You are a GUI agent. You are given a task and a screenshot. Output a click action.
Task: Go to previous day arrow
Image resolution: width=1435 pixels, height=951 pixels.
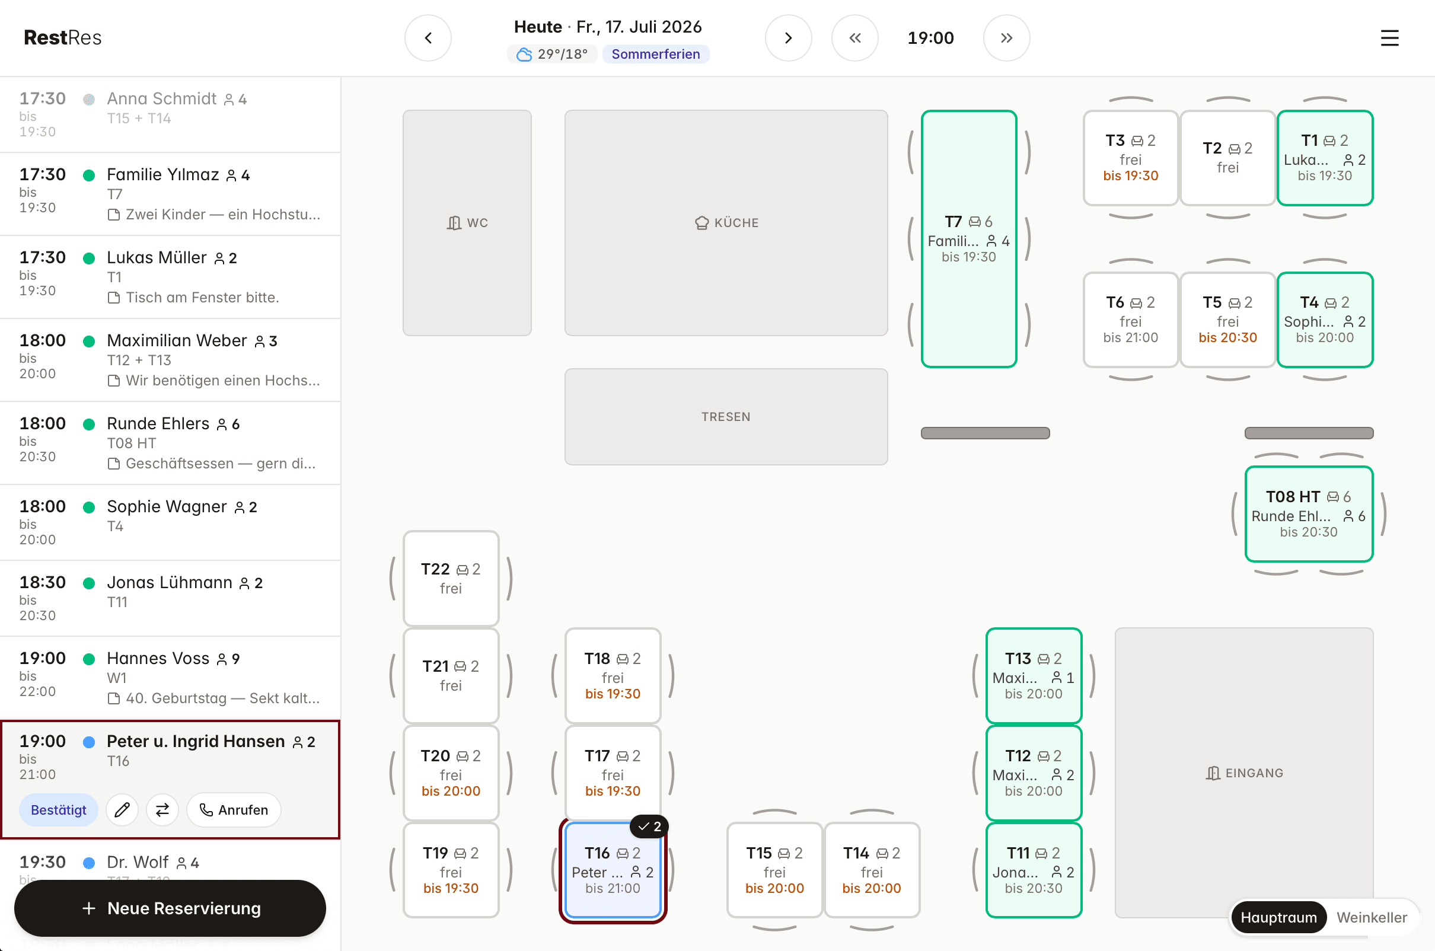pos(428,37)
